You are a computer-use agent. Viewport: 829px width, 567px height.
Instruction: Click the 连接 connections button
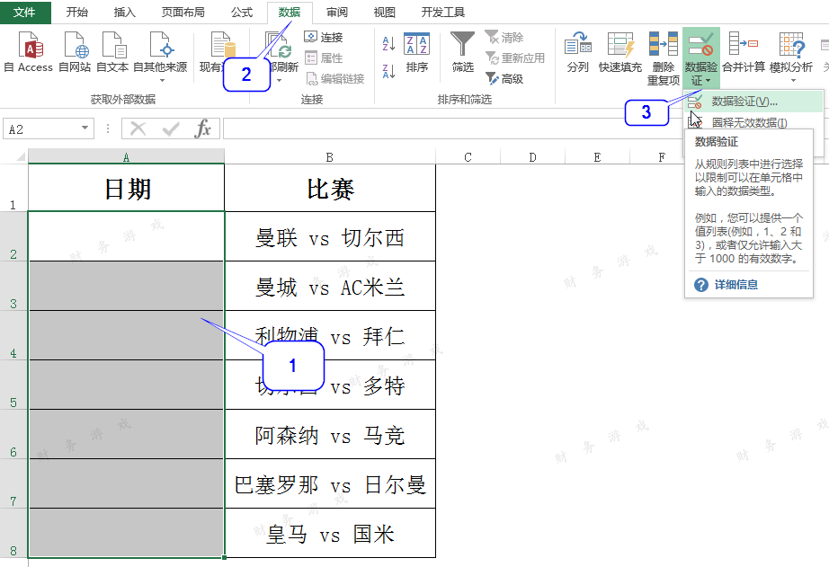tap(324, 37)
